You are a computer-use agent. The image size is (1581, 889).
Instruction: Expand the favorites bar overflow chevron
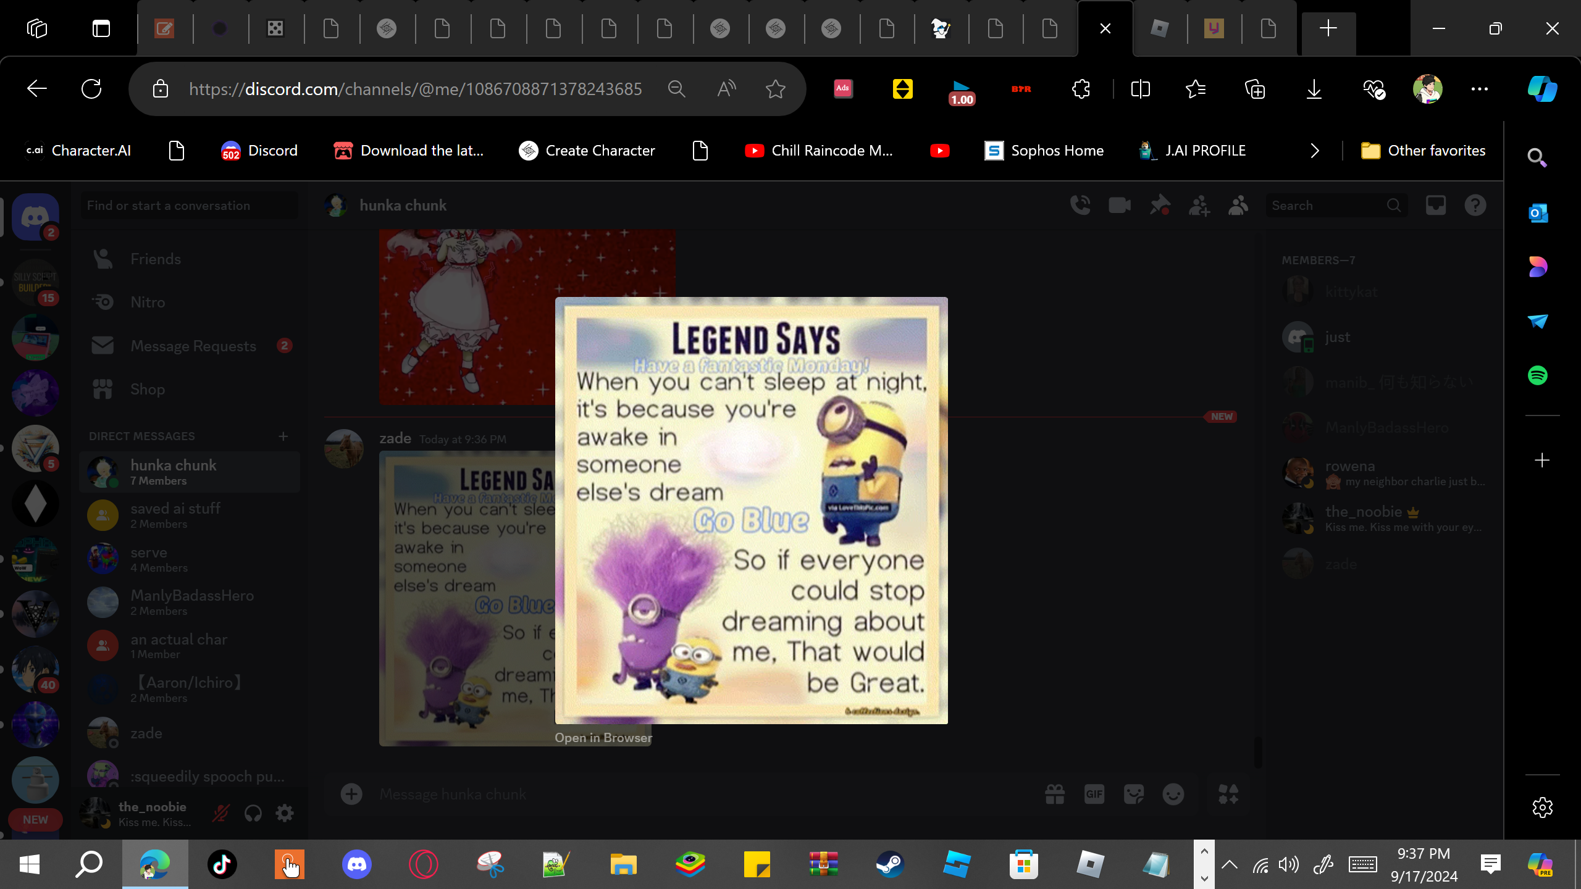coord(1315,151)
